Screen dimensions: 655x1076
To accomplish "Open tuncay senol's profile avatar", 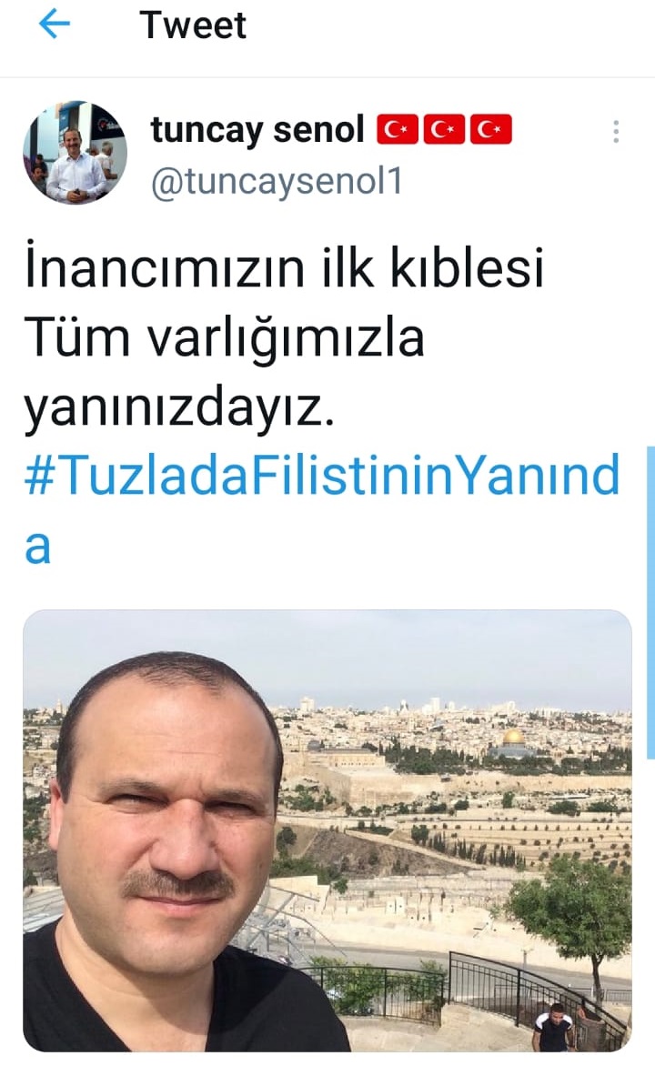I will click(75, 152).
